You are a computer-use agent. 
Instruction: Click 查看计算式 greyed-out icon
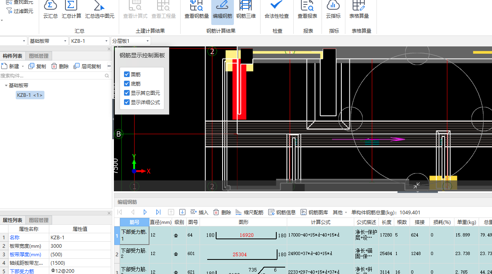(135, 10)
